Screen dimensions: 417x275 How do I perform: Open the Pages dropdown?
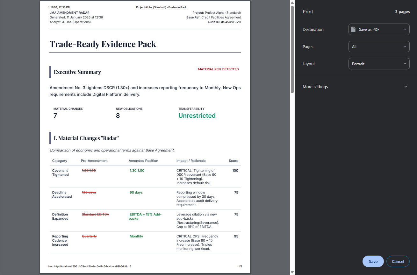[x=379, y=46]
